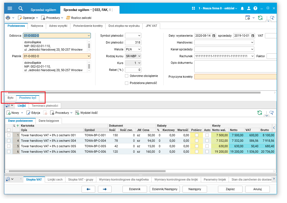Viewport: 287px width, 203px height.
Task: Click the Wydziel ilość toolbar icon
Action: (x=77, y=113)
